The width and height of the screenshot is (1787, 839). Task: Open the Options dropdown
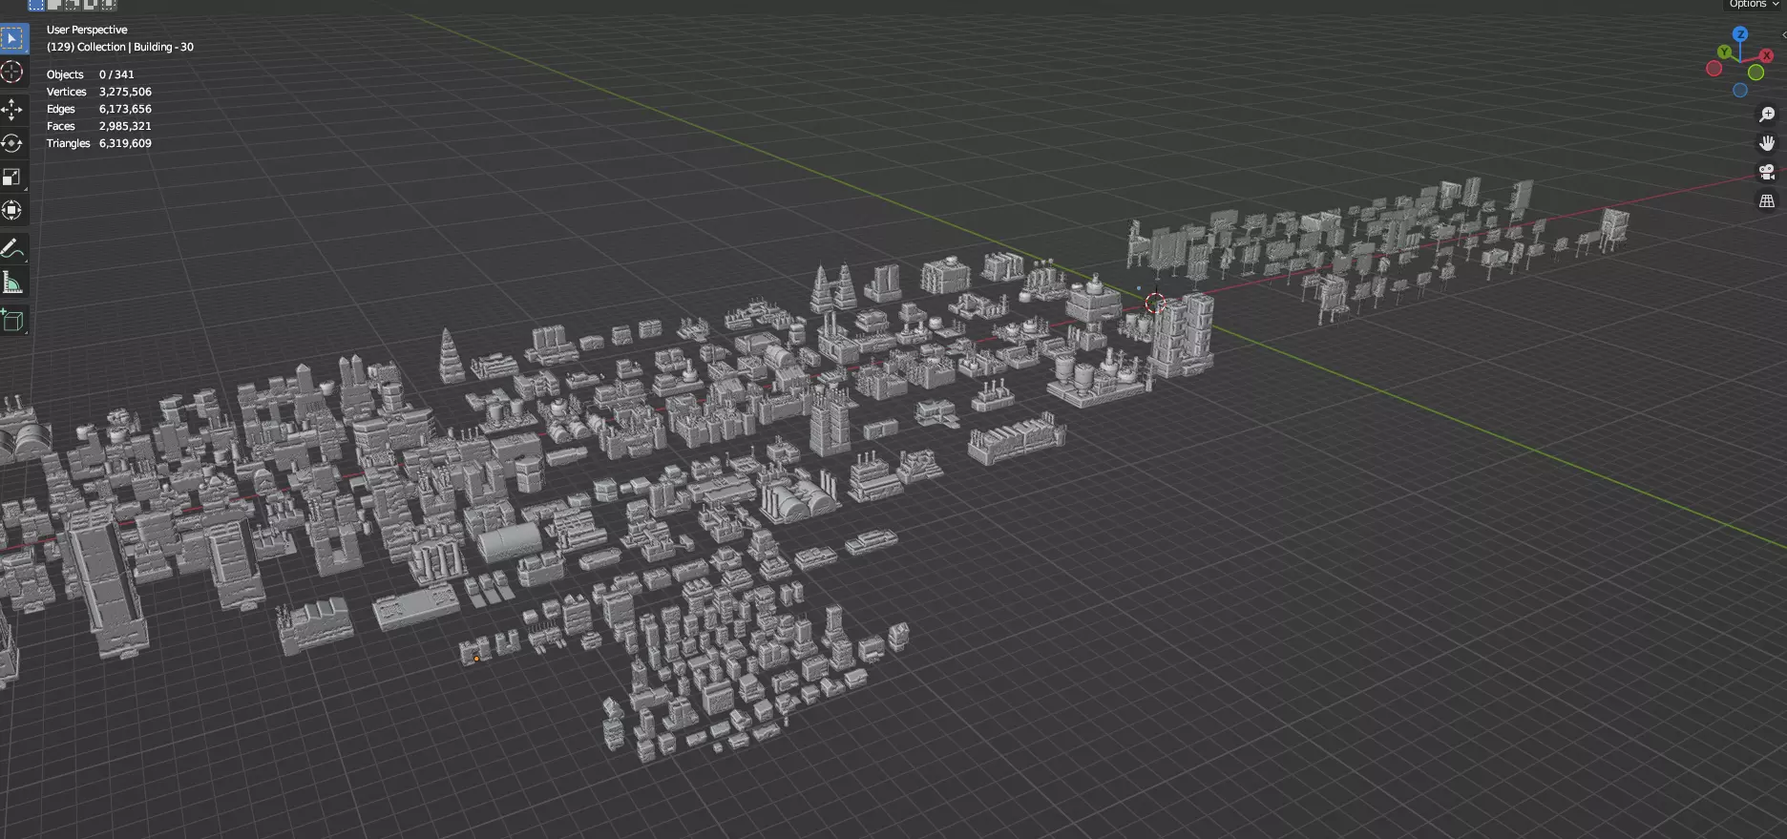coord(1753,5)
